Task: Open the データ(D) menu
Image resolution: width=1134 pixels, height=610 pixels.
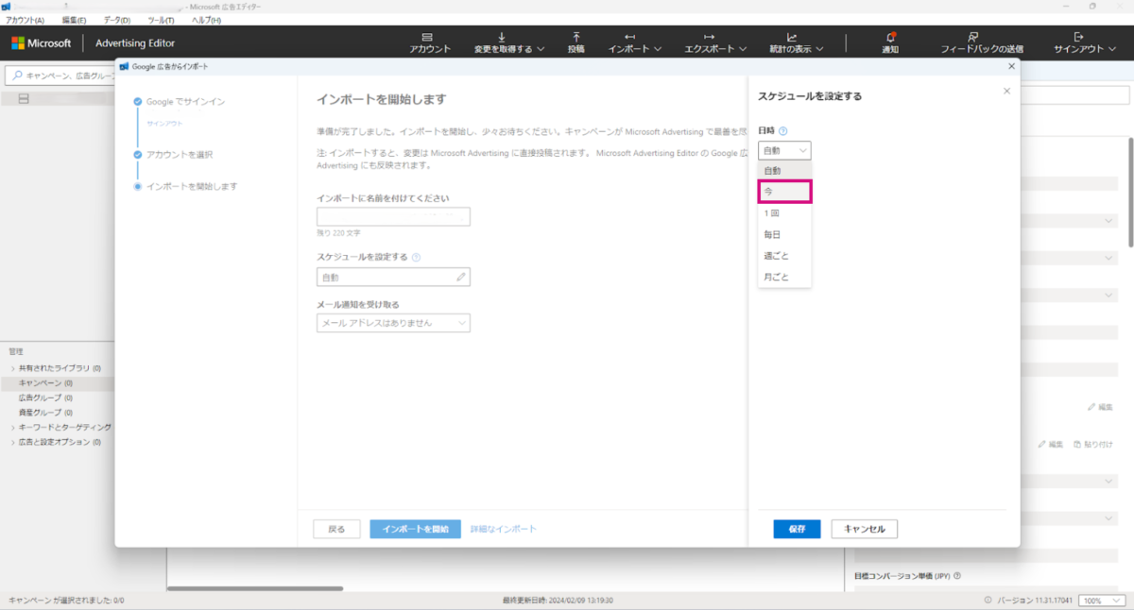Action: 117,20
